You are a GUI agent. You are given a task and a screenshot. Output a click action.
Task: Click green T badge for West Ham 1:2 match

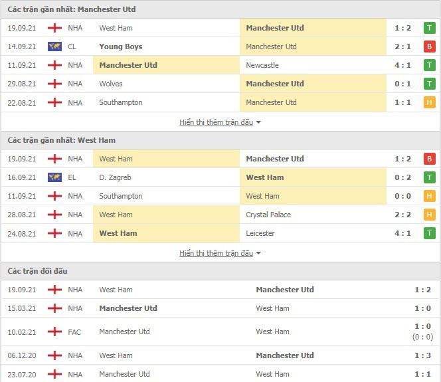[x=429, y=28]
